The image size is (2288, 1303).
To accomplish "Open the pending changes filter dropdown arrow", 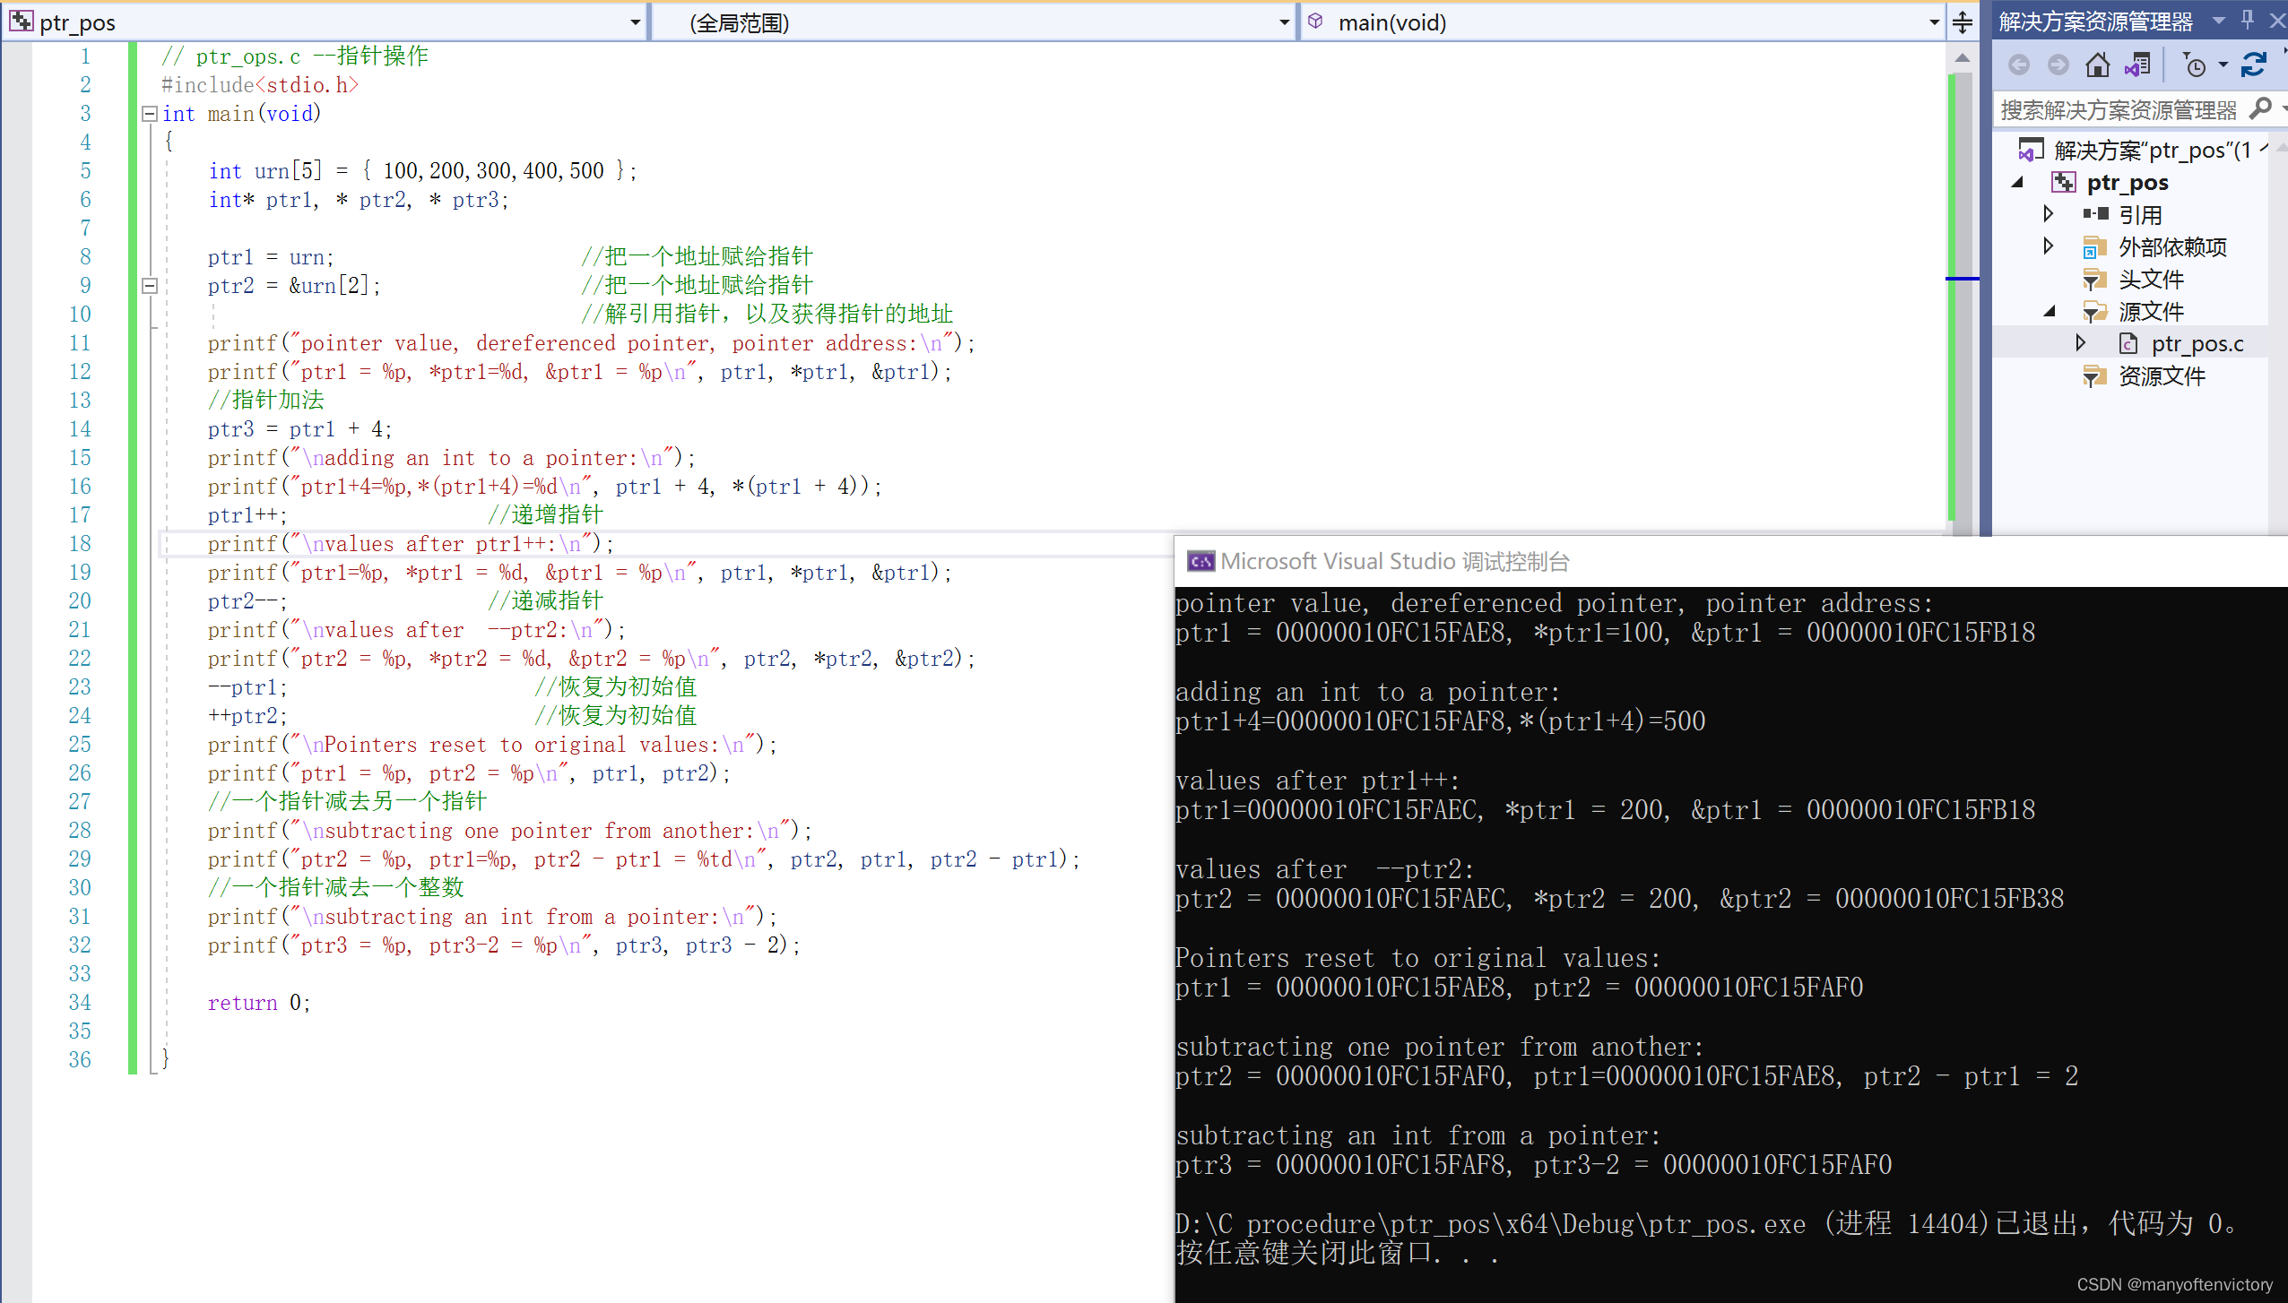I will [x=2223, y=65].
